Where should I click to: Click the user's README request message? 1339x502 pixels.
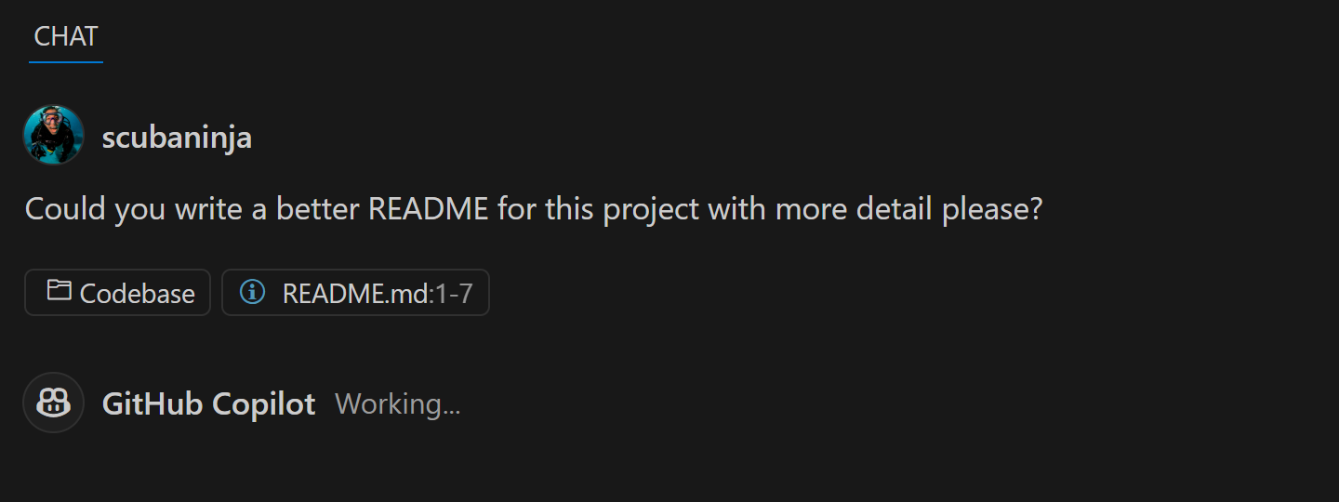533,208
